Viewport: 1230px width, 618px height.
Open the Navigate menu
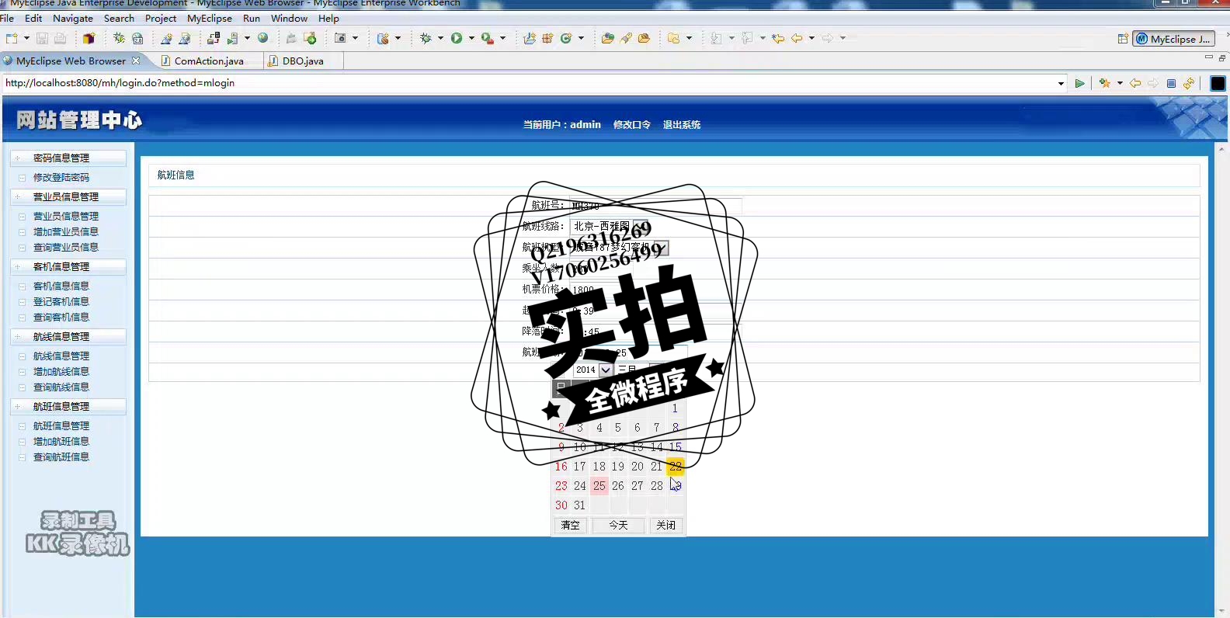73,18
